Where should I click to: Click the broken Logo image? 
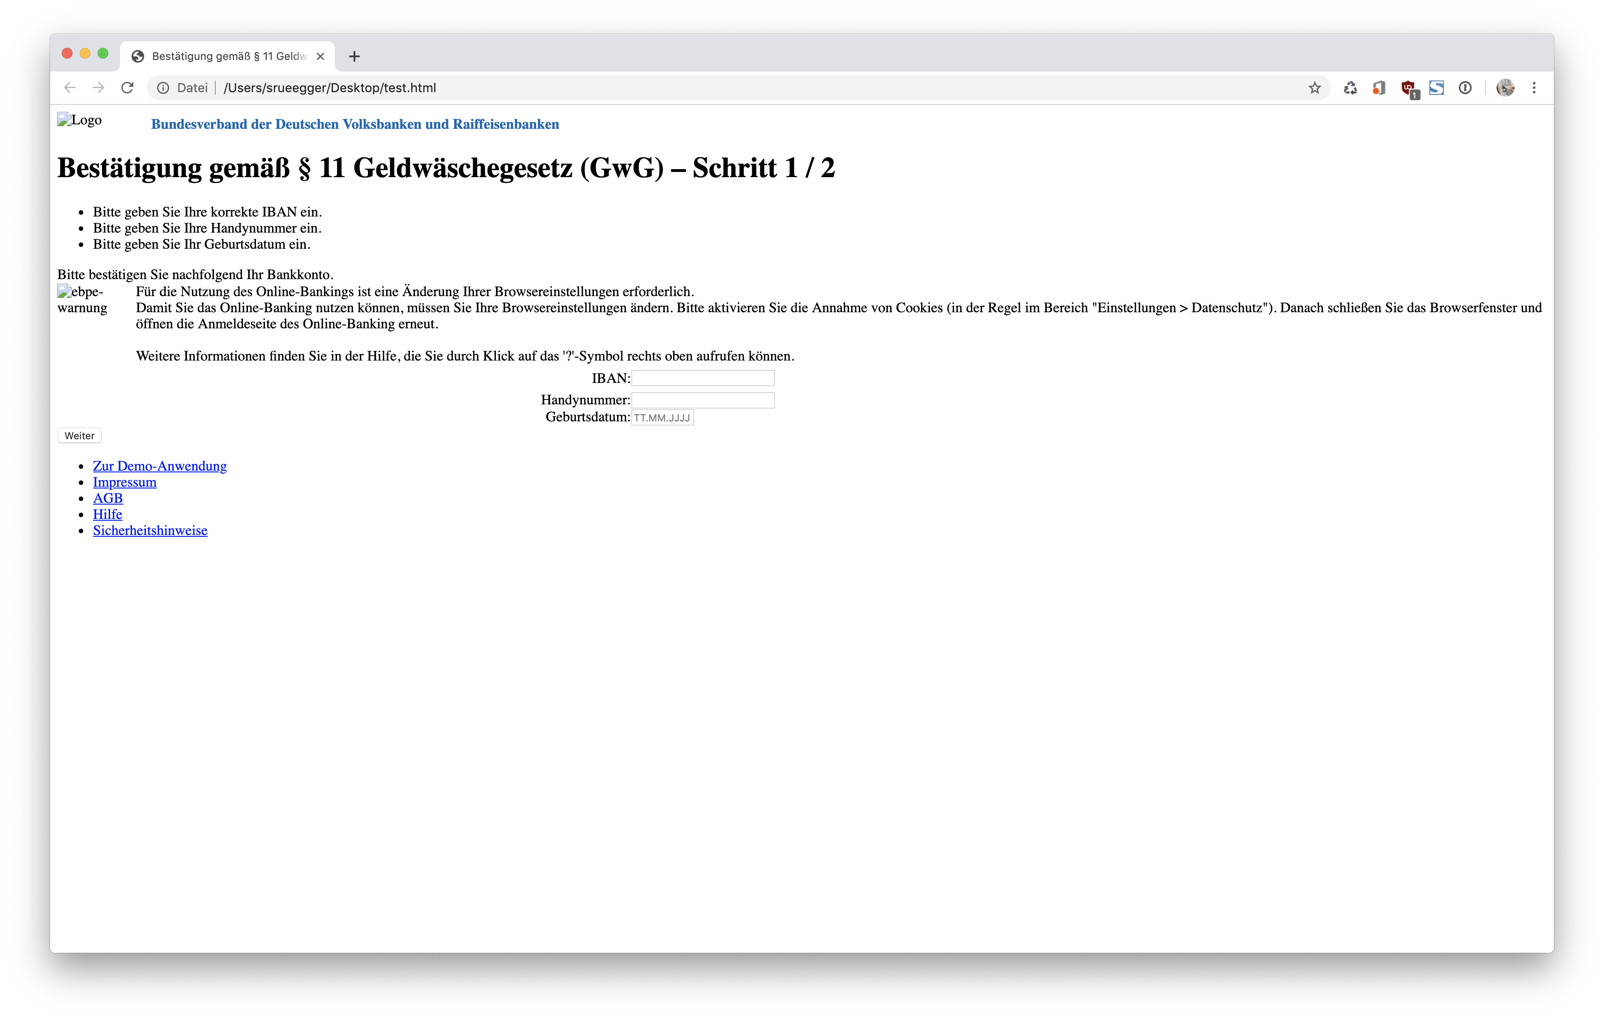point(79,120)
